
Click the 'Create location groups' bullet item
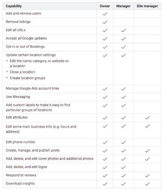pyautogui.click(x=27, y=78)
